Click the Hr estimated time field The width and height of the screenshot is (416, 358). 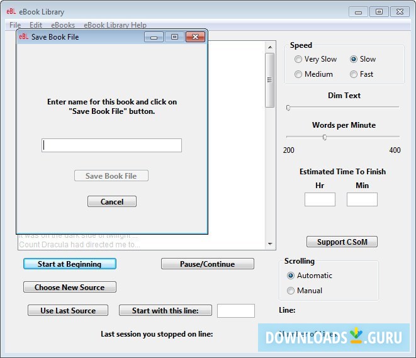point(320,199)
